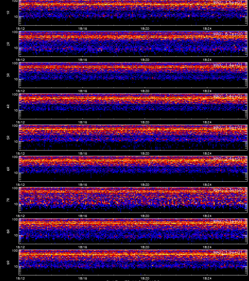This screenshot has width=249, height=281.
Task: Click the 1R spectrogram plot area
Action: (x=133, y=12)
